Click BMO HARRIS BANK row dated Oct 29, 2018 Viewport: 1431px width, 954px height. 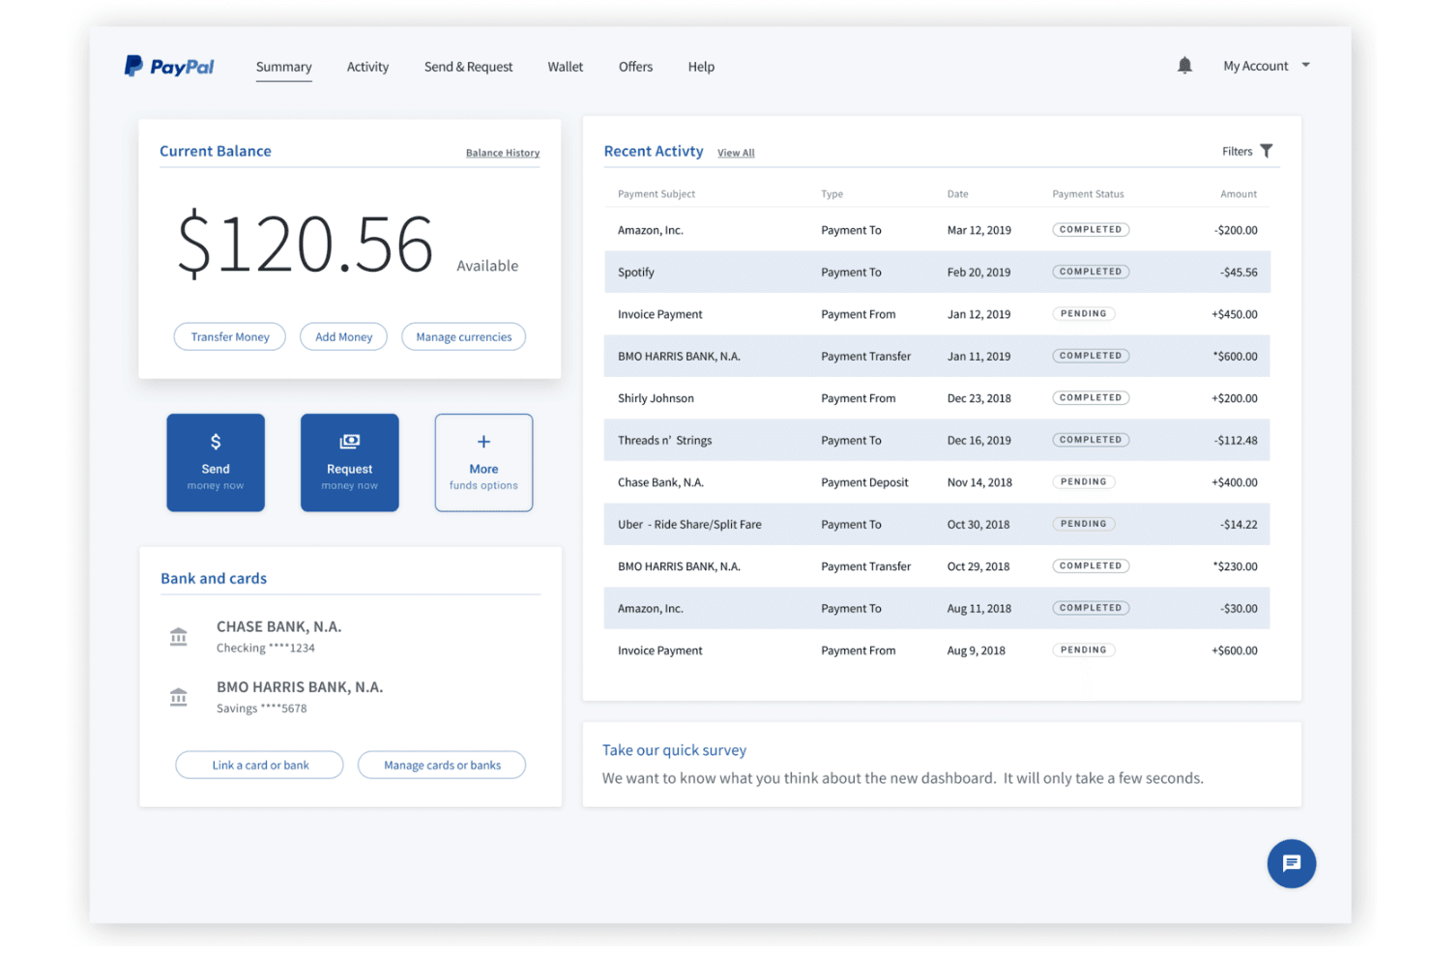pos(937,566)
